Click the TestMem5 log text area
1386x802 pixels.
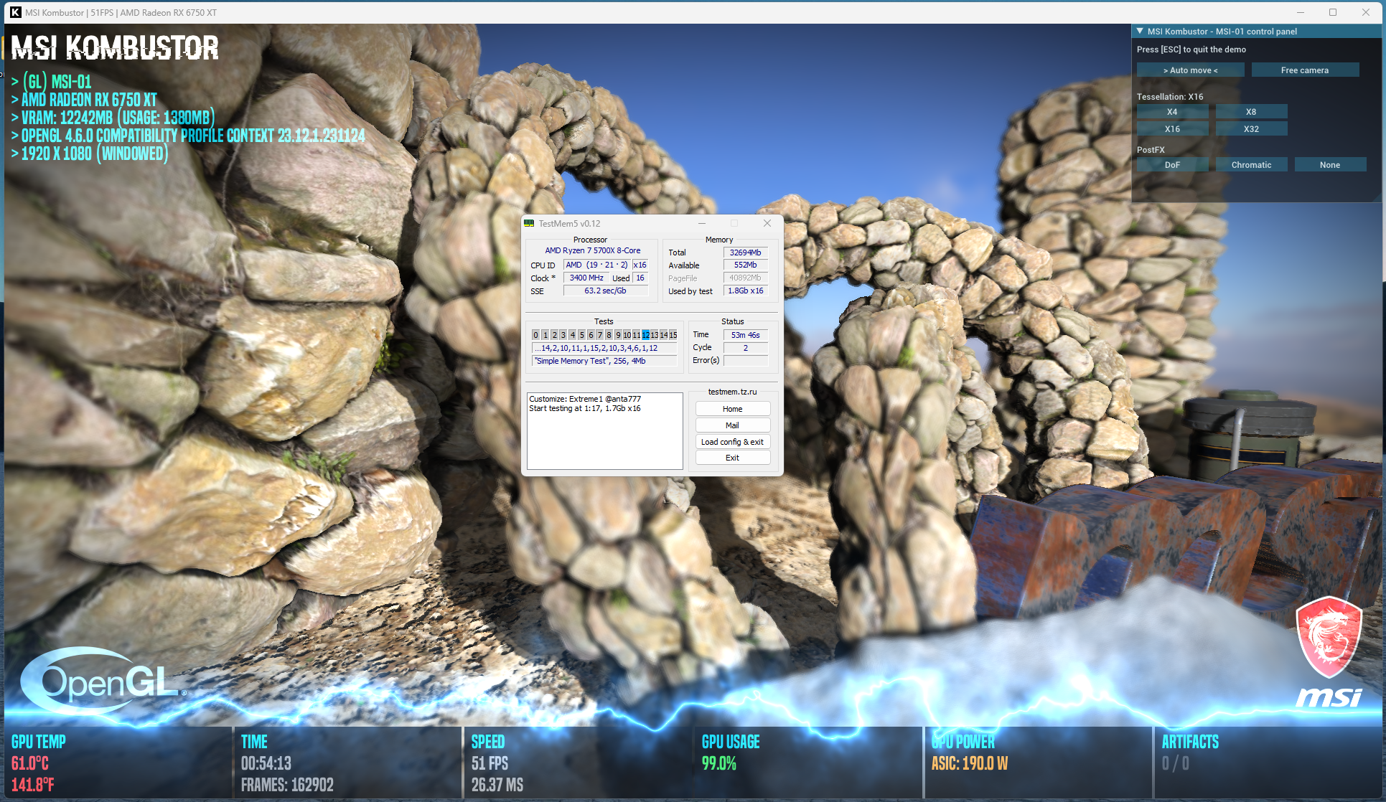604,430
